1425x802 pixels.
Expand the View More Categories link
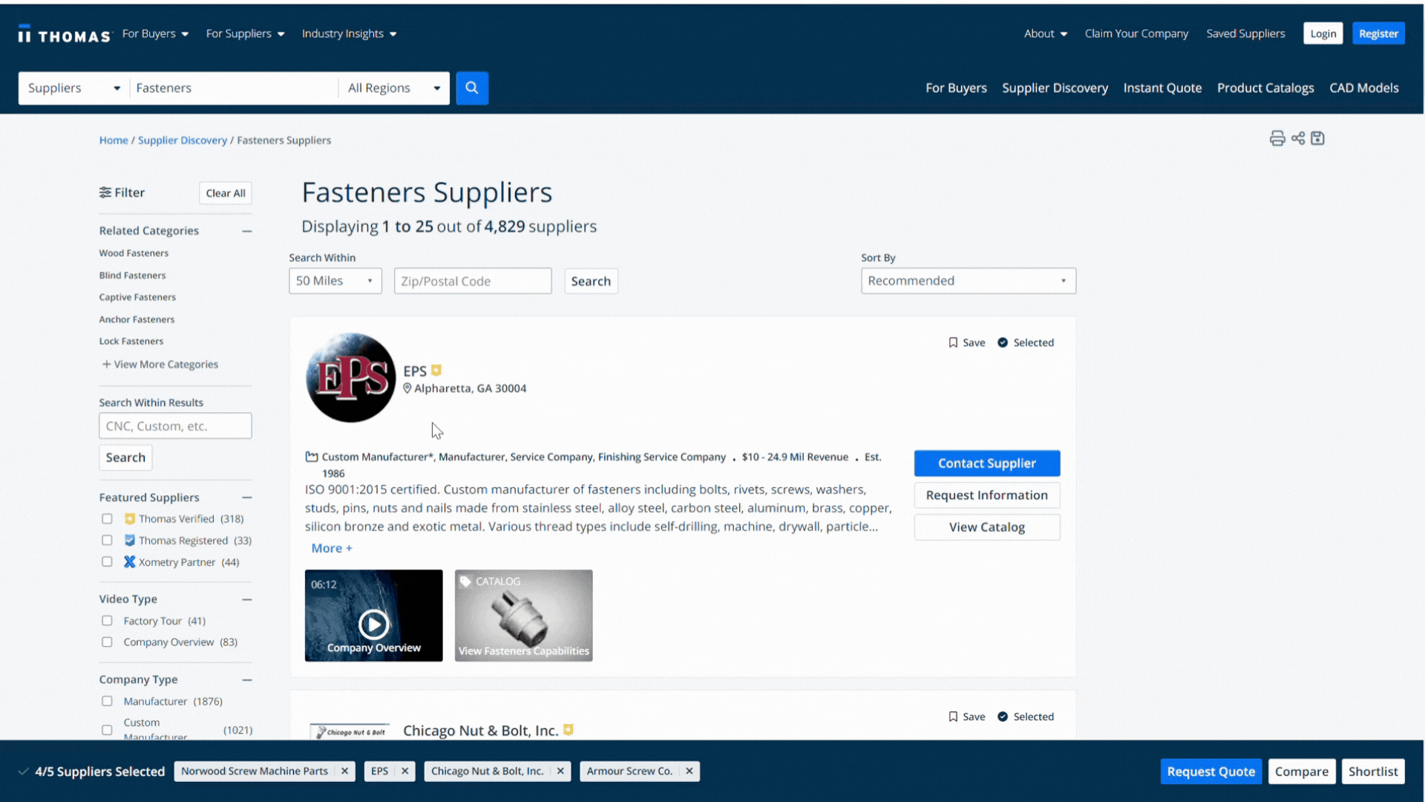pyautogui.click(x=160, y=363)
